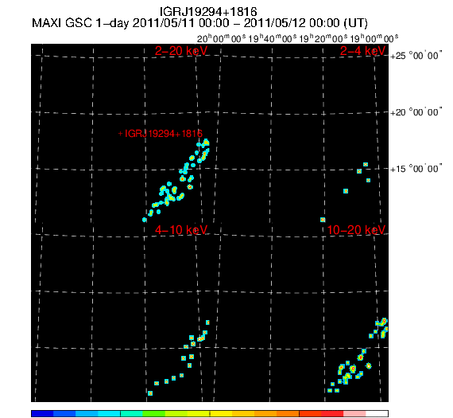The width and height of the screenshot is (453, 418).
Task: Click the 20h00m00s right ascension label
Action: tap(221, 38)
